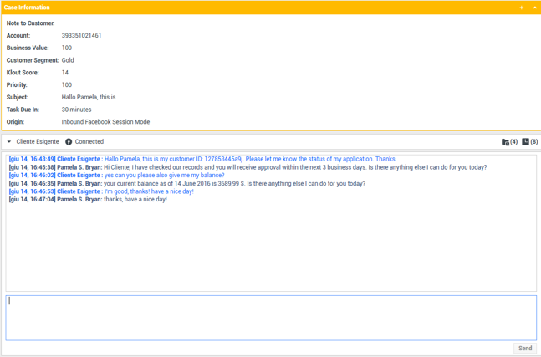This screenshot has height=357, width=541.
Task: Click the Customer Segment value Gold
Action: pyautogui.click(x=68, y=60)
